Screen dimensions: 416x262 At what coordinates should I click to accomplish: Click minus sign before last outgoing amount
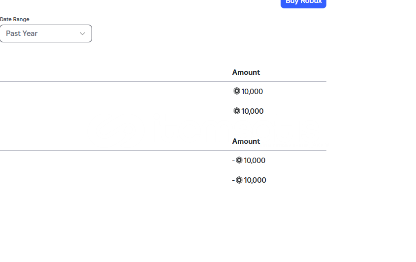coord(233,180)
